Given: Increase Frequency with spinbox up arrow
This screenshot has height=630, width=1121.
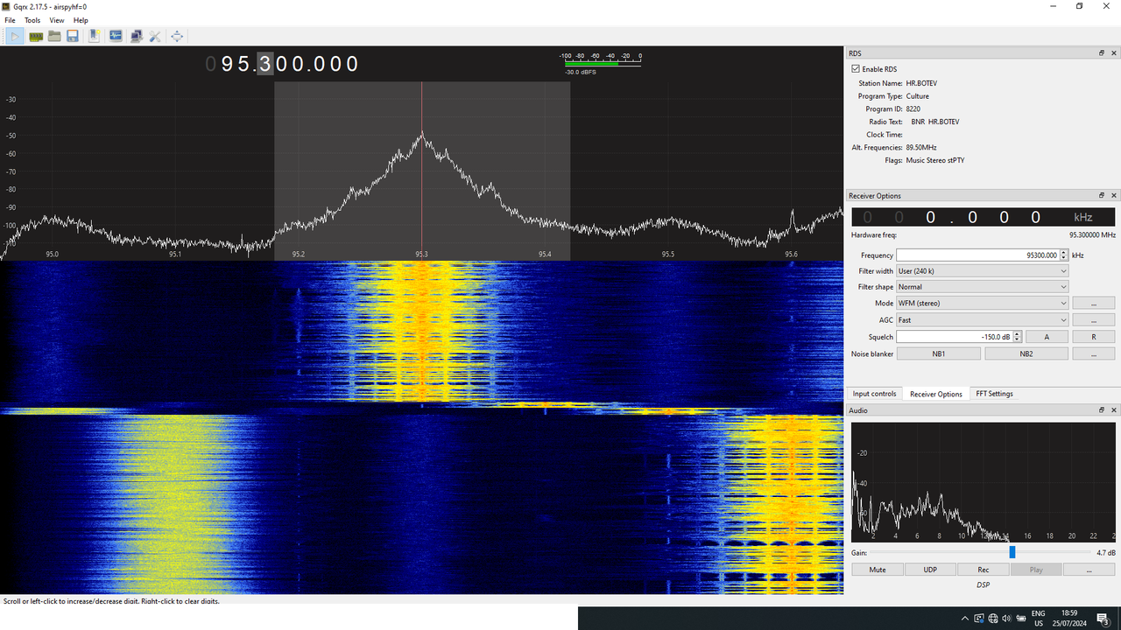Looking at the screenshot, I should coord(1064,253).
